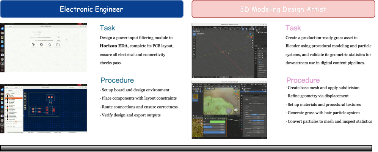This screenshot has height=152, width=378.
Task: Open the Schematic editor icon in Horizon EDA
Action: coord(33,45)
